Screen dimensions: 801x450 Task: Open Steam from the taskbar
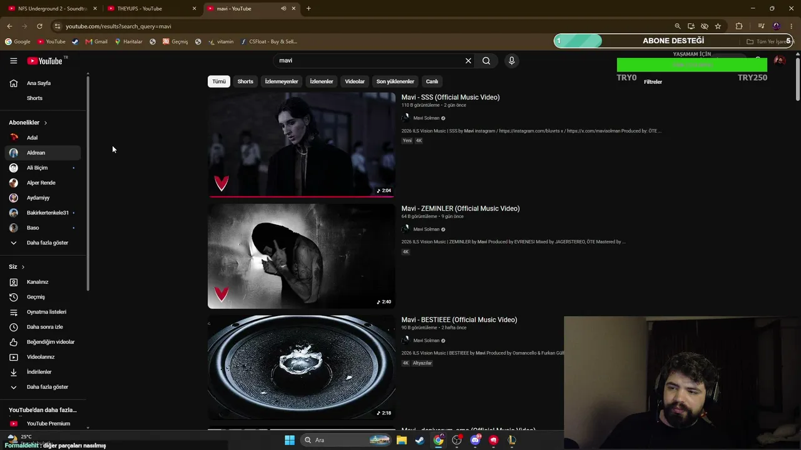[x=420, y=440]
